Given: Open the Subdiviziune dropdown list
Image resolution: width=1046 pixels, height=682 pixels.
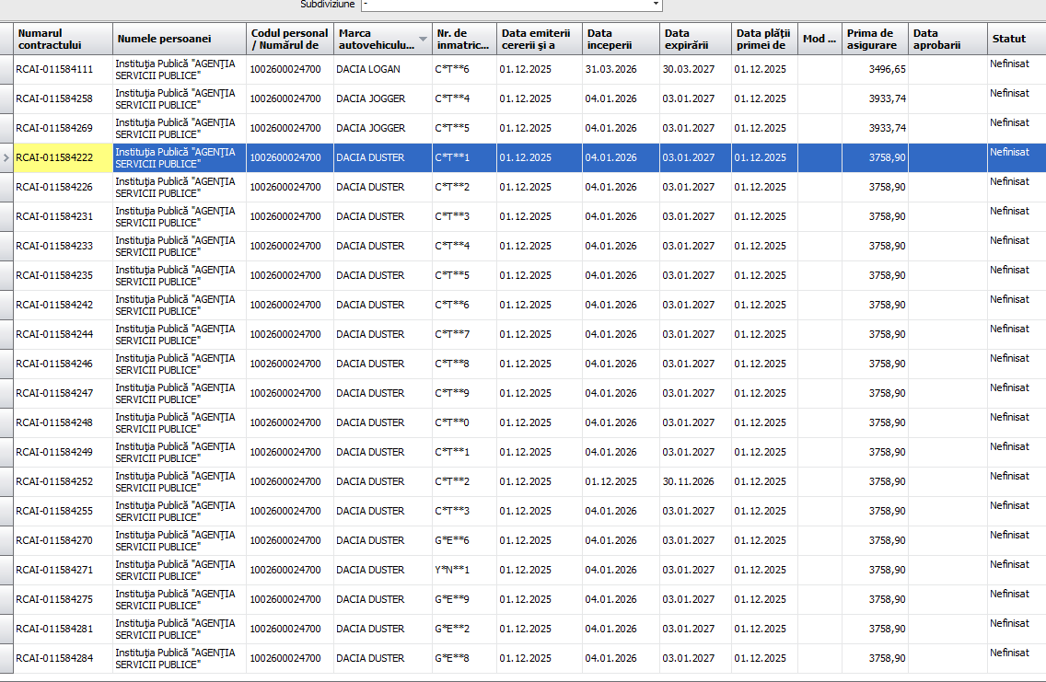Looking at the screenshot, I should [656, 5].
